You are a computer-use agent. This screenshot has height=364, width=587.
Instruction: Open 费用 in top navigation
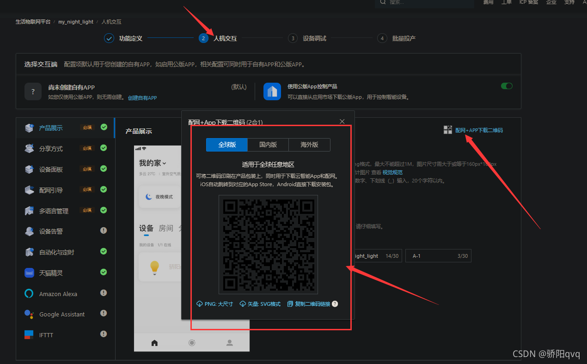pos(488,2)
